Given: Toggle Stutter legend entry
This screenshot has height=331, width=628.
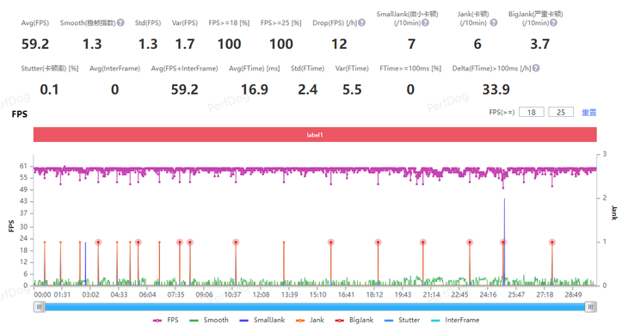Looking at the screenshot, I should (402, 320).
